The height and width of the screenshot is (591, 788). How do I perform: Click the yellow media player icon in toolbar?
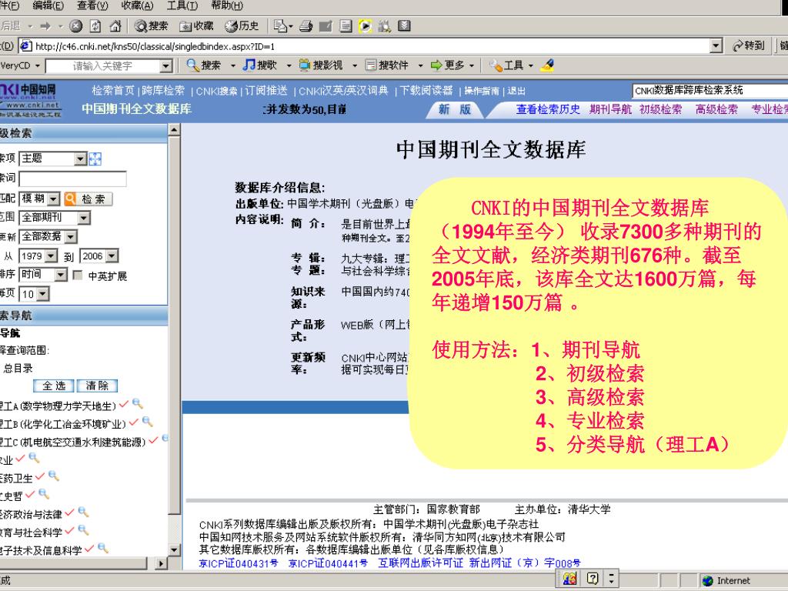click(366, 25)
